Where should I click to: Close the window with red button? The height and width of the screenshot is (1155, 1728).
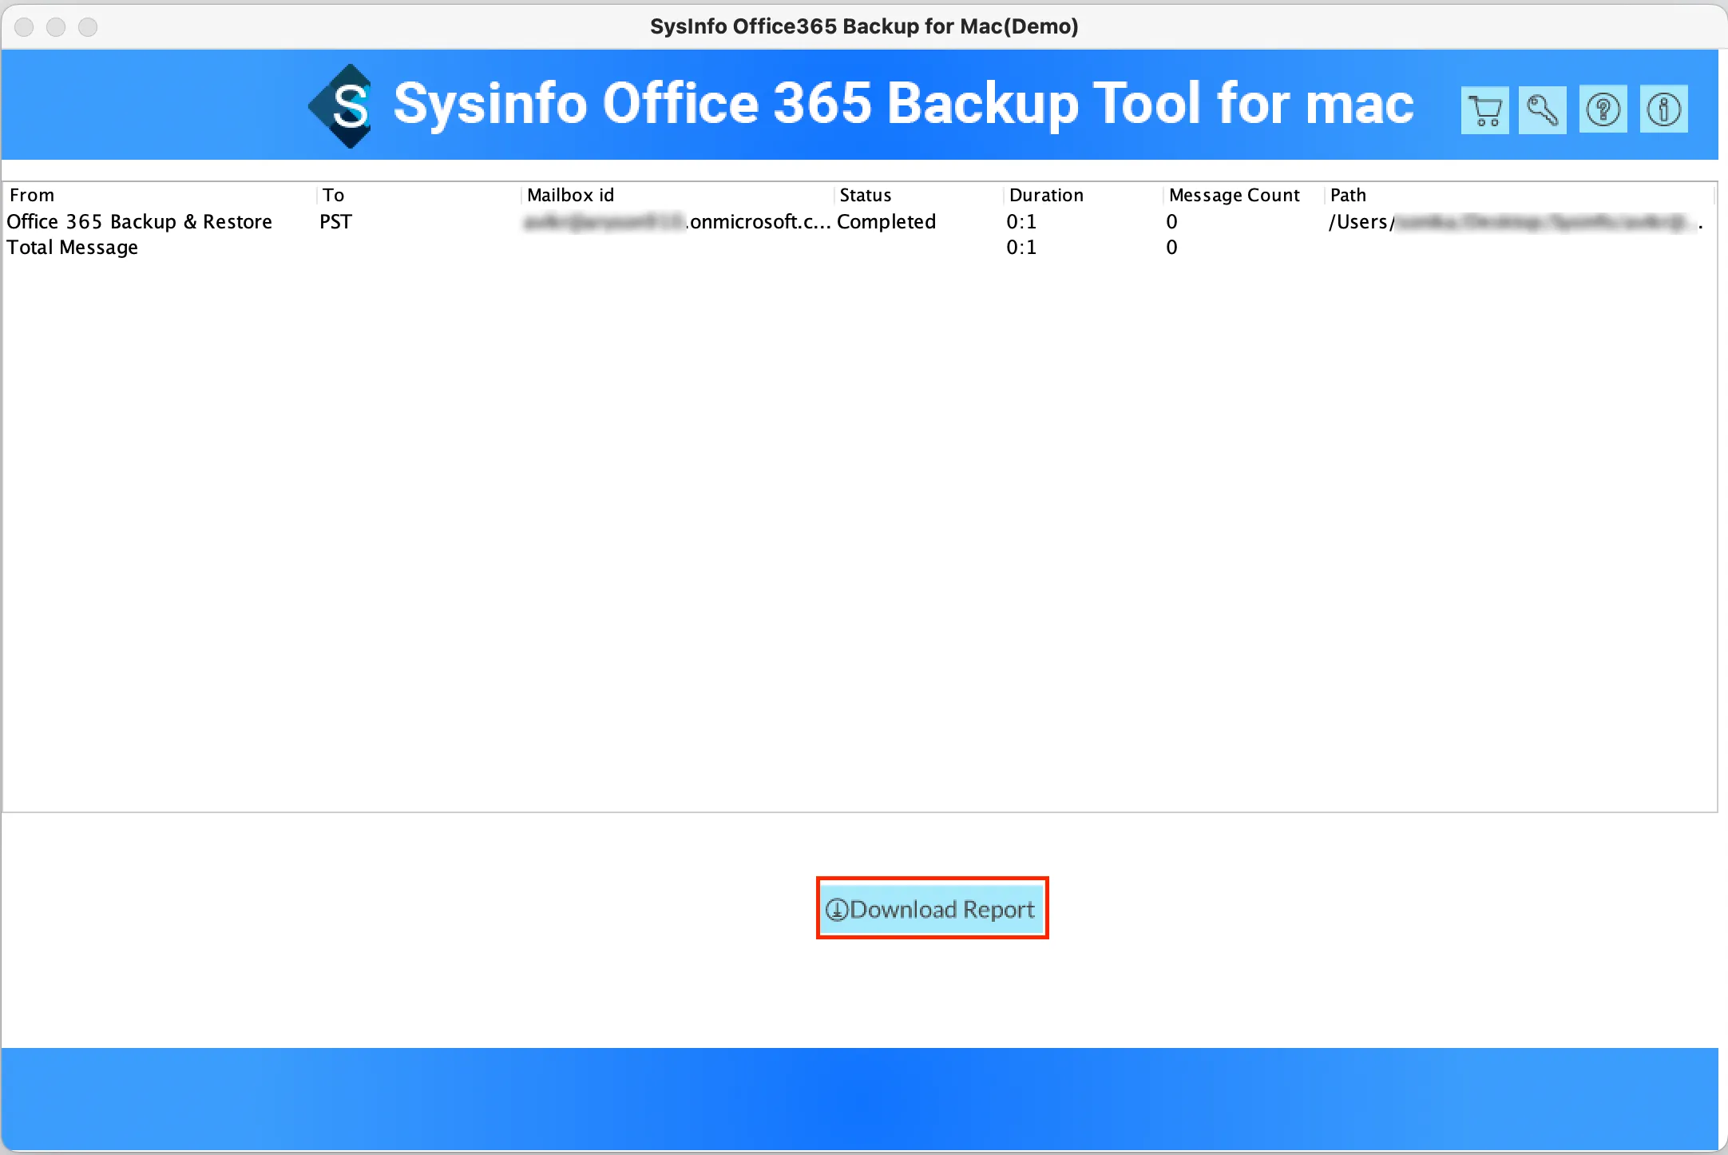point(24,27)
